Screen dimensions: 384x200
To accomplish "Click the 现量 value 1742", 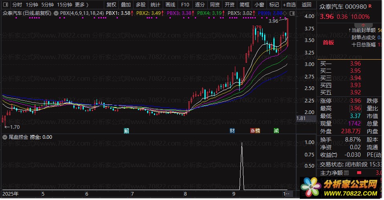I will coord(354,124).
